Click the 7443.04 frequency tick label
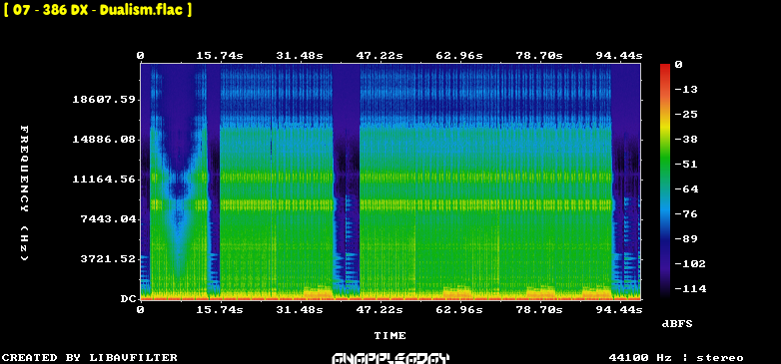 point(108,218)
